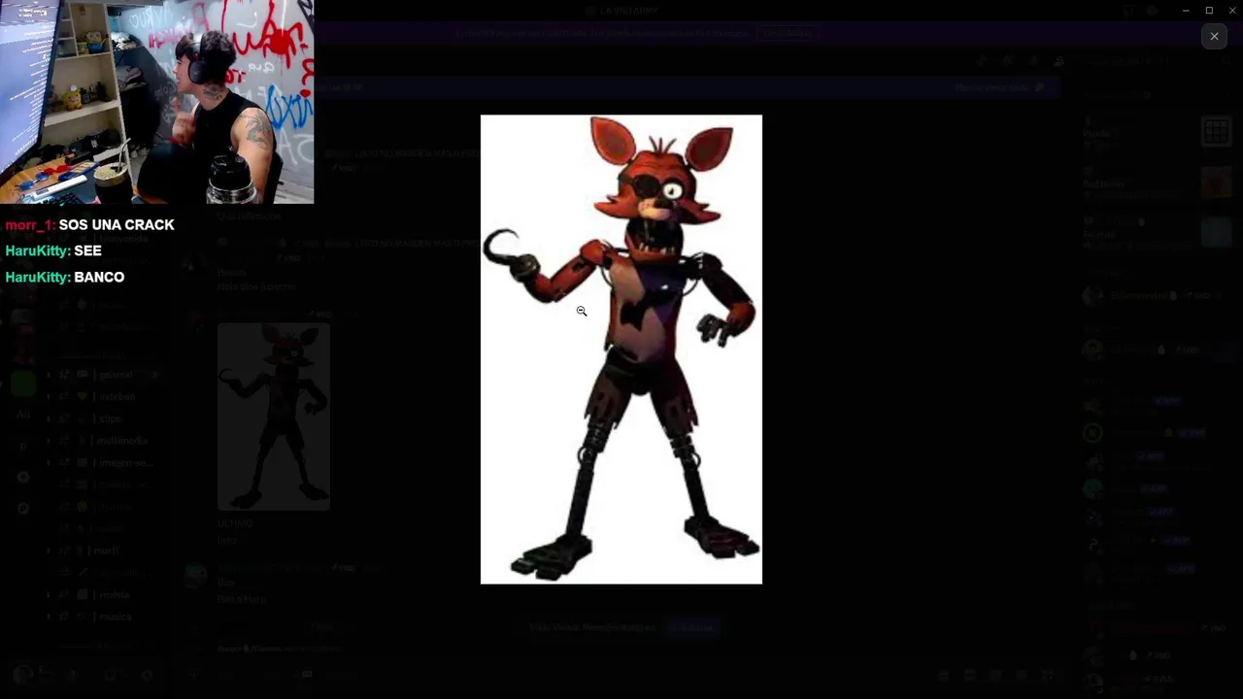The image size is (1243, 699).
Task: Open the dimmed 'clips' channel
Action: tap(110, 418)
